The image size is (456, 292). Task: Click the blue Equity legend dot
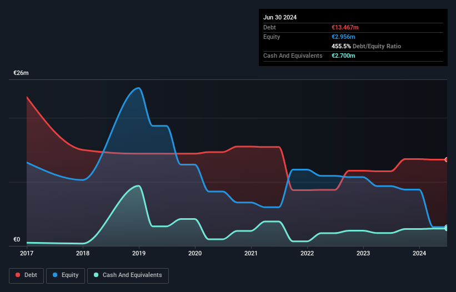point(55,275)
